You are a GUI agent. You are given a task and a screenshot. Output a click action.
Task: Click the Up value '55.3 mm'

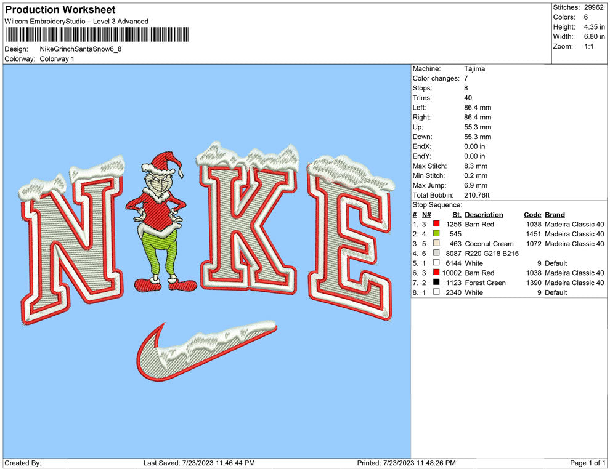(478, 127)
